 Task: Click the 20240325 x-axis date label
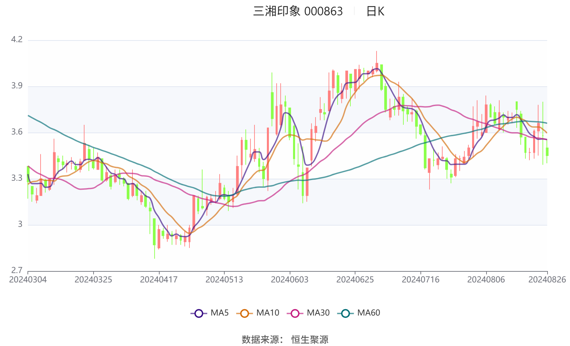[x=93, y=279]
